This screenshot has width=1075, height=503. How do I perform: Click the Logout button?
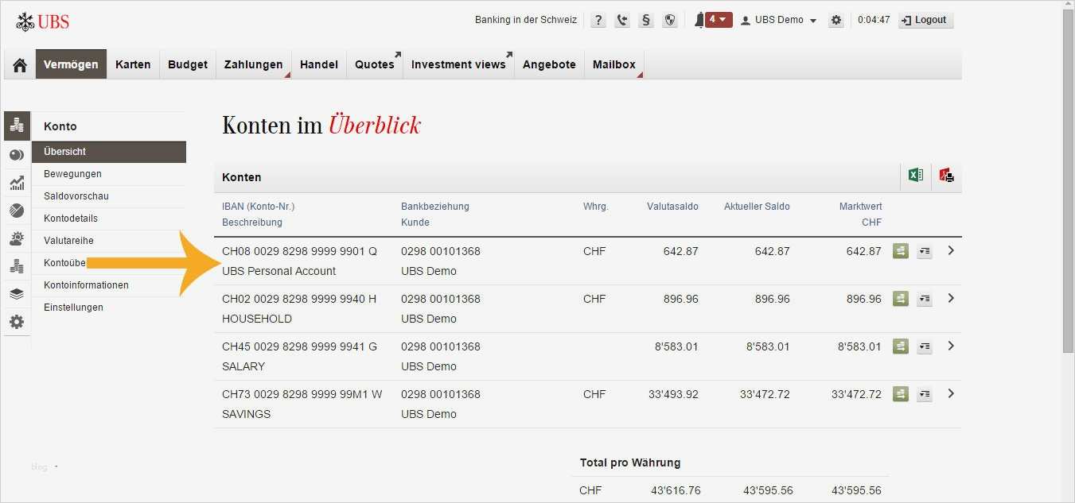click(925, 20)
